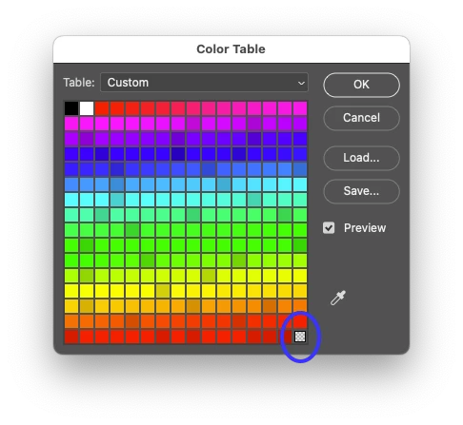Choose the last magenta swatch in top row
The width and height of the screenshot is (463, 425).
point(300,108)
